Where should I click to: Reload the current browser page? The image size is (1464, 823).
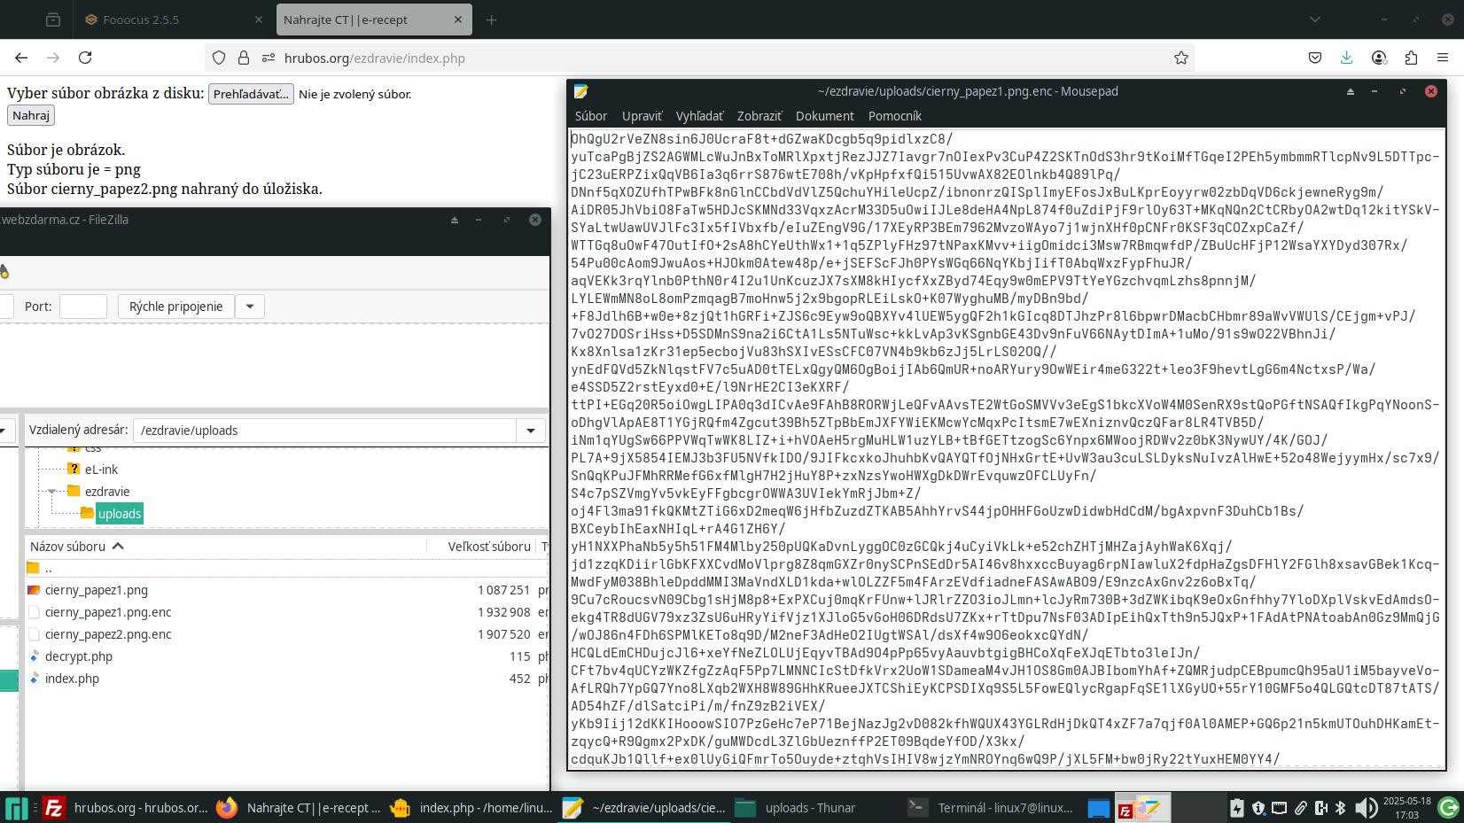(x=85, y=58)
